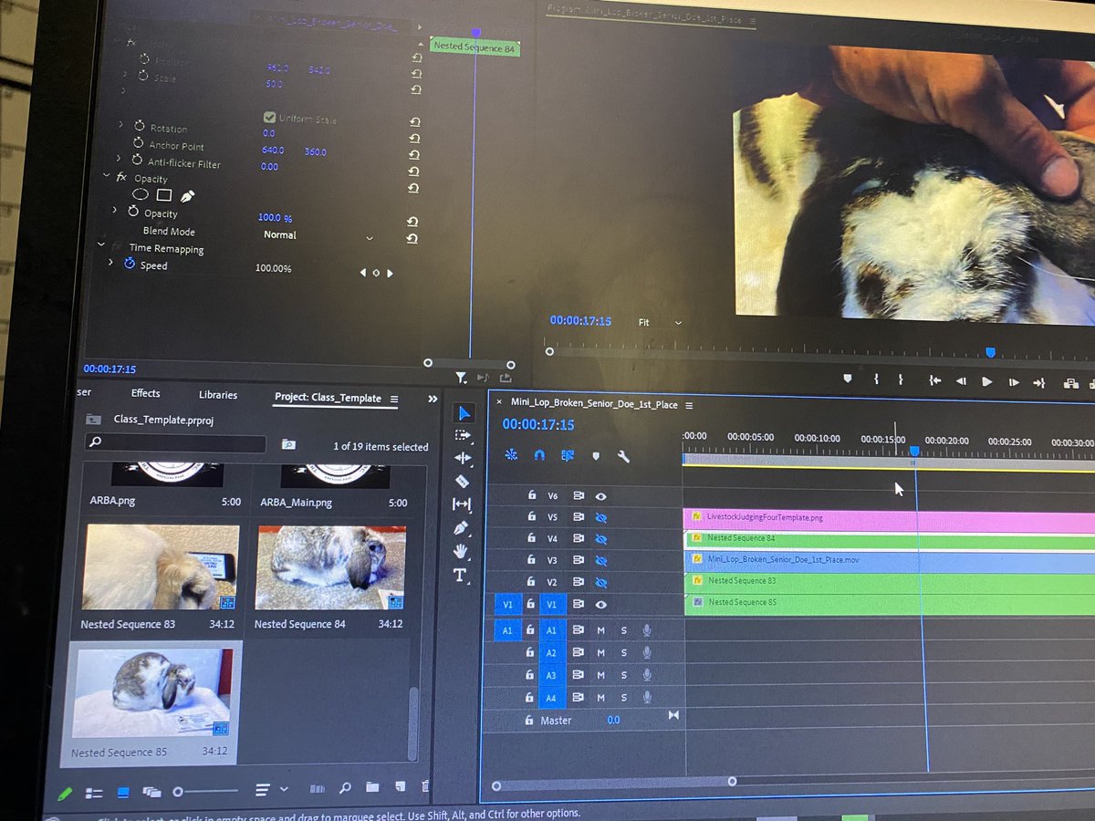Toggle lock on track V6
The height and width of the screenshot is (821, 1095).
pos(531,495)
